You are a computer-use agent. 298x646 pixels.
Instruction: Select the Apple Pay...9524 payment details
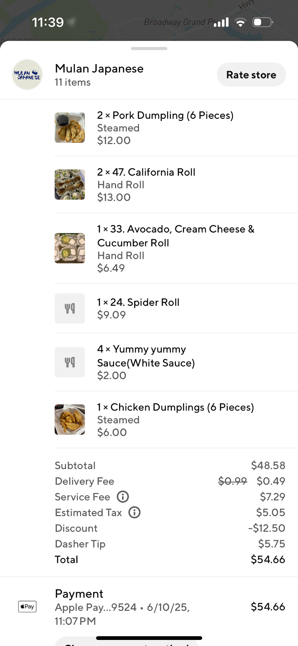click(122, 614)
